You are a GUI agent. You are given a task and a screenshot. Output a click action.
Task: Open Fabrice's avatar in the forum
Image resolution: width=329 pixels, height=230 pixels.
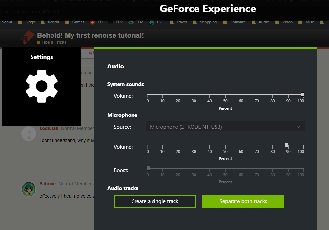pyautogui.click(x=29, y=189)
